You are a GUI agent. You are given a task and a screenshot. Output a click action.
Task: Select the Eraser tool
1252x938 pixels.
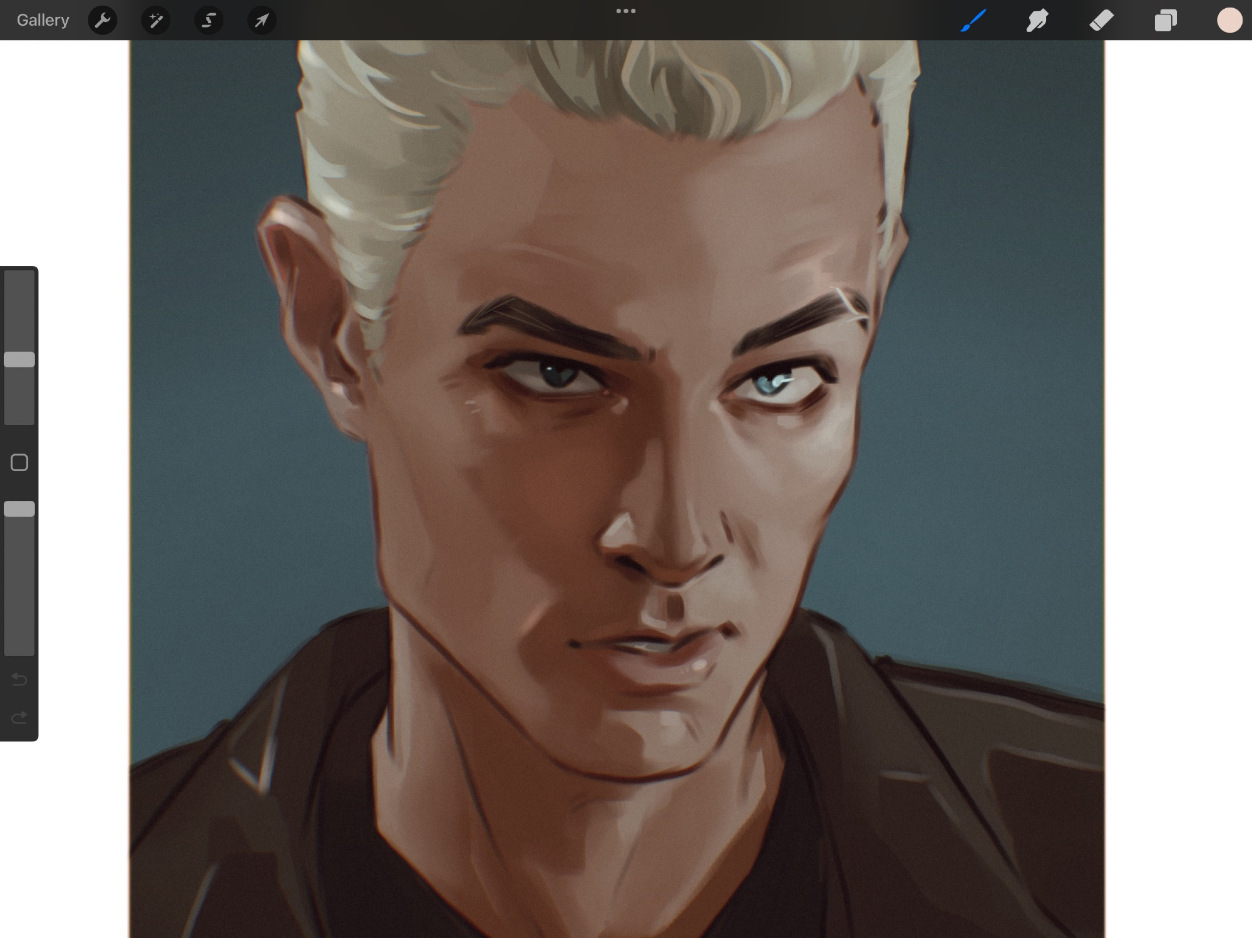[1102, 20]
